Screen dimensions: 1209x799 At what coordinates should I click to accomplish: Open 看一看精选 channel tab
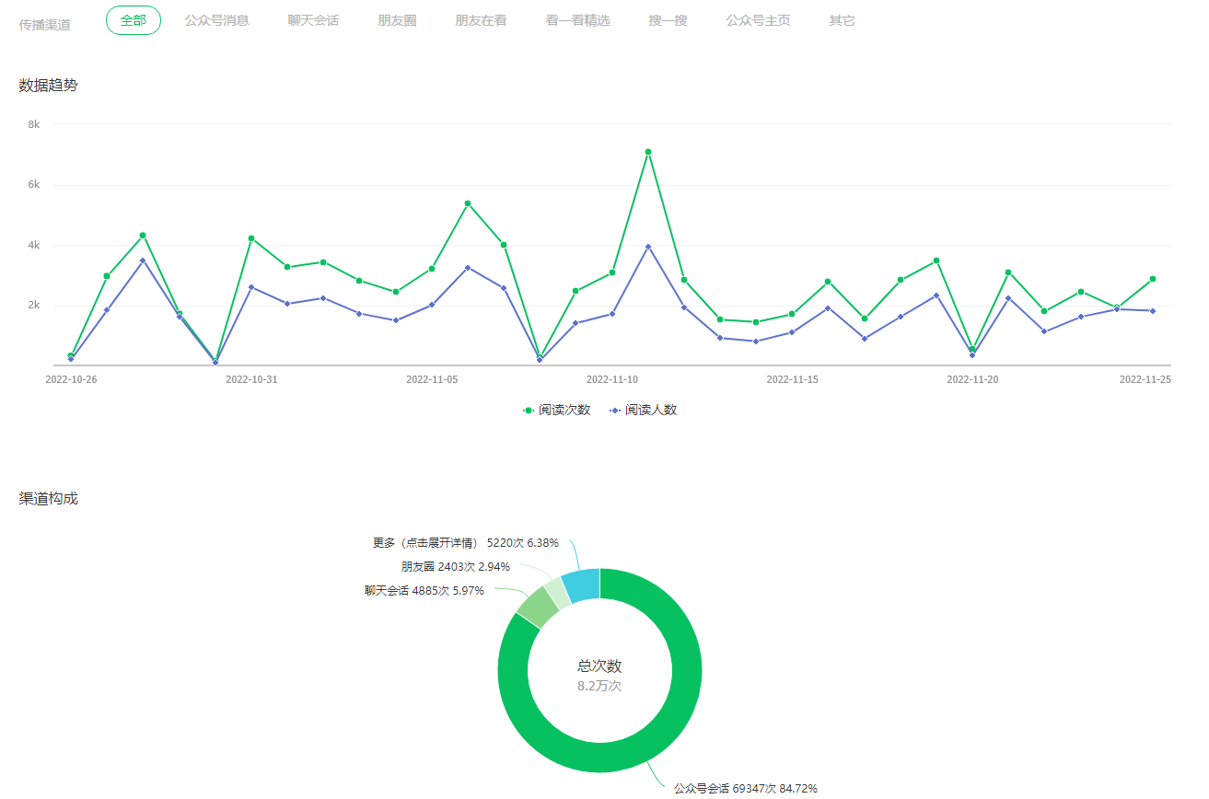pyautogui.click(x=577, y=20)
